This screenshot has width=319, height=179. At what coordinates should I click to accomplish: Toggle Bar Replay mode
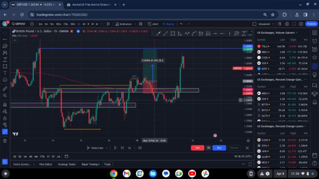click(168, 24)
